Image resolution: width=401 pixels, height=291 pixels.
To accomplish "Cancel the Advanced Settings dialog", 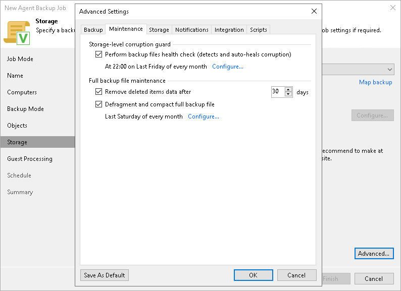I will [x=296, y=275].
